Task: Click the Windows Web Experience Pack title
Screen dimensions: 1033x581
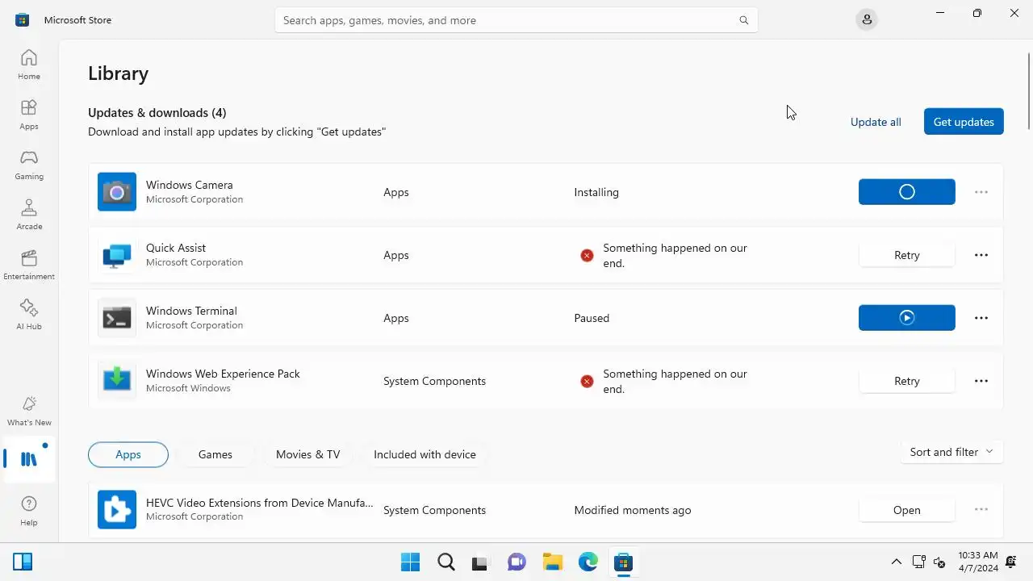Action: 223,374
